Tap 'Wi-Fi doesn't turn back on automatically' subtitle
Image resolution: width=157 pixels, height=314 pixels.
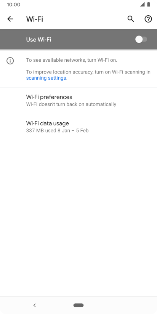[71, 104]
